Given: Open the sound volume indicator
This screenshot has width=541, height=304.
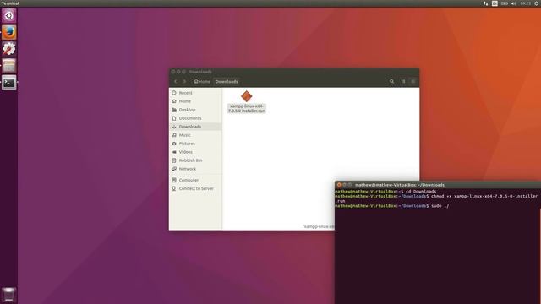Looking at the screenshot, I should 514,3.
